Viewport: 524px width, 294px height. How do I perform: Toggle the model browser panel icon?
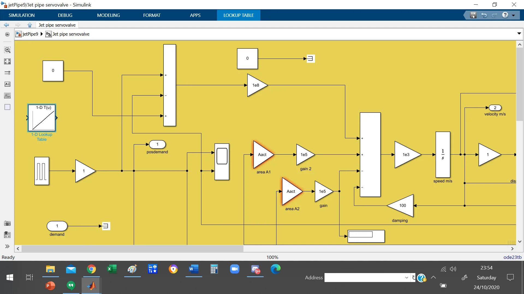point(7,235)
